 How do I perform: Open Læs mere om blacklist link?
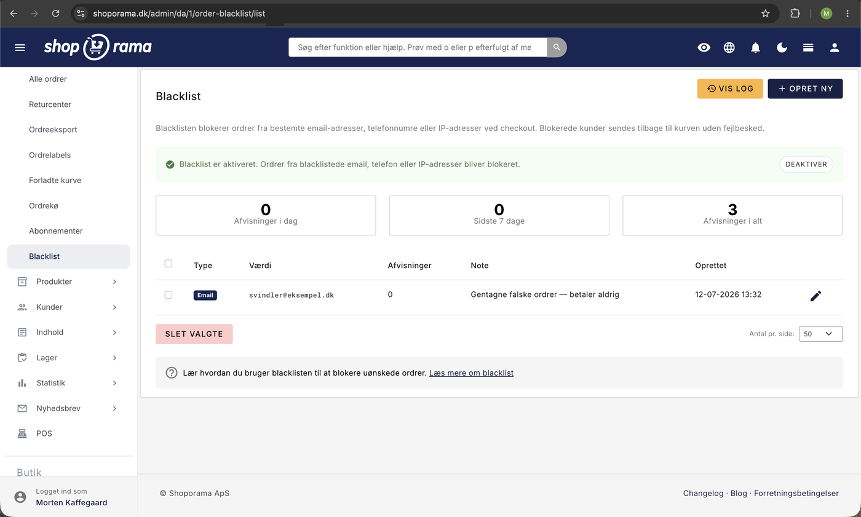point(471,373)
